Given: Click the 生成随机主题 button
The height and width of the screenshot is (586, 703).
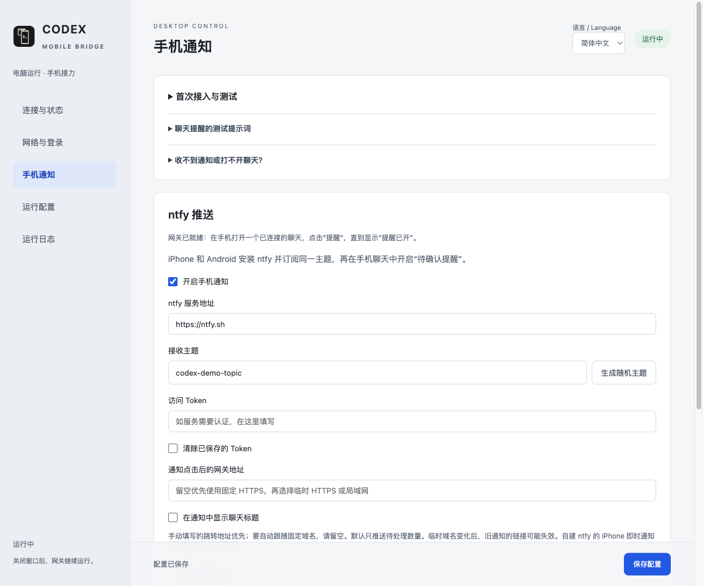Looking at the screenshot, I should point(624,373).
